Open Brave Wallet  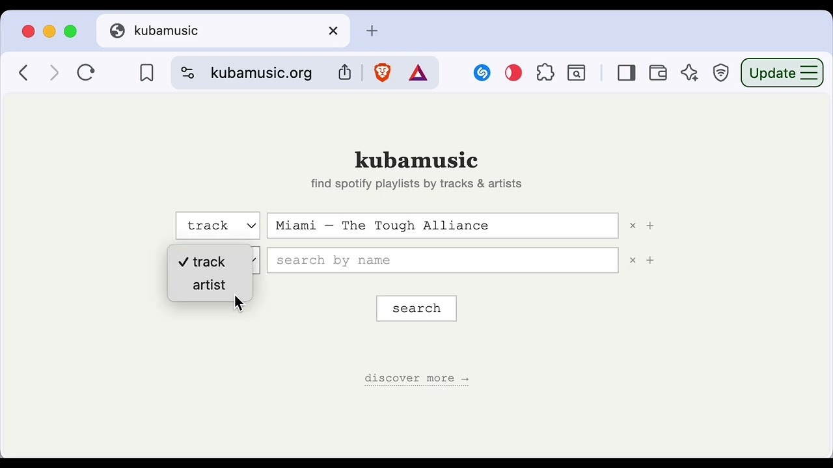pos(658,73)
